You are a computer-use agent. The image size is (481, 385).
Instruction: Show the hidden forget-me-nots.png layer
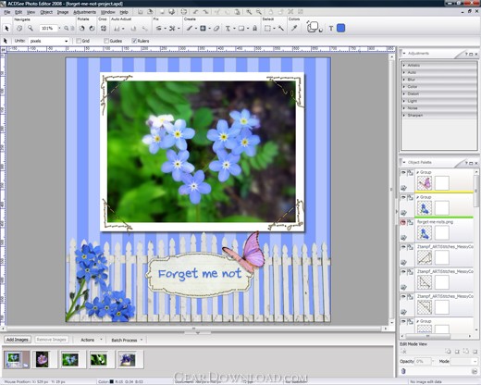point(403,222)
